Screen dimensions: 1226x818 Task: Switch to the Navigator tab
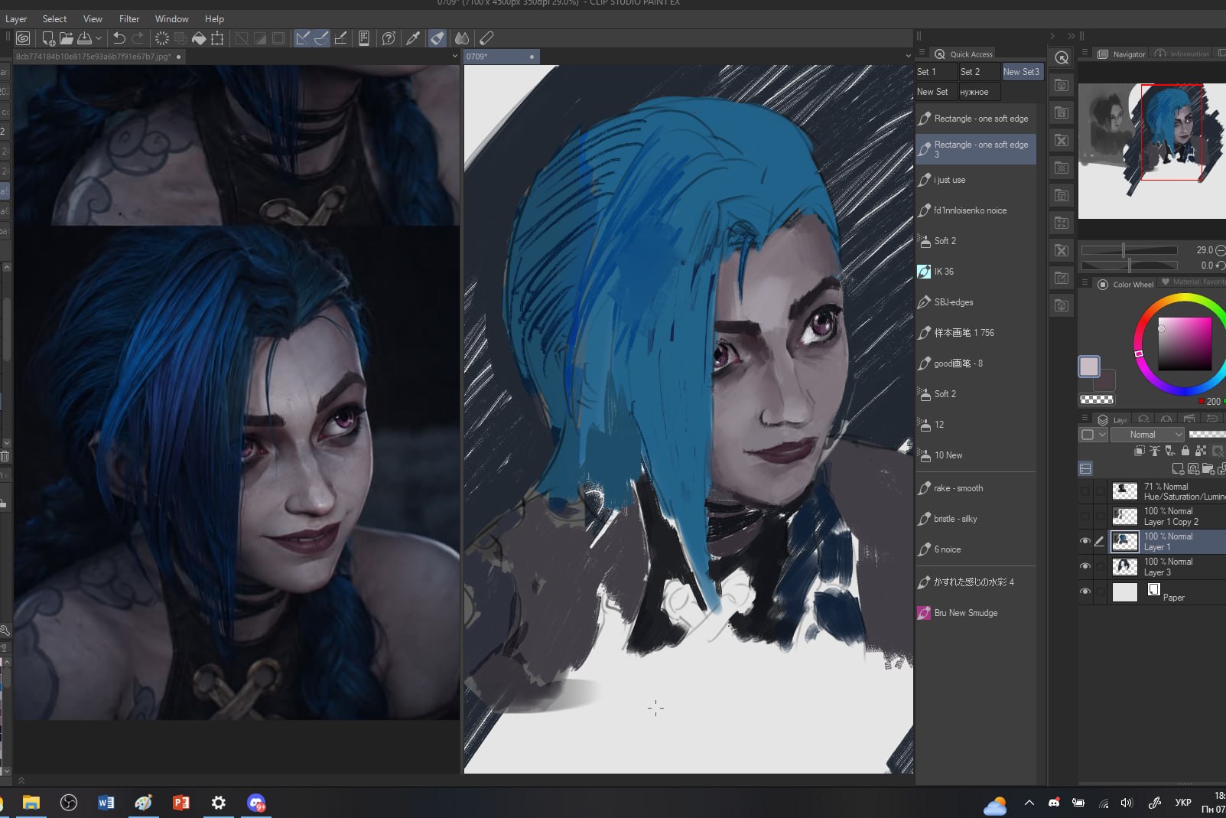coord(1121,54)
